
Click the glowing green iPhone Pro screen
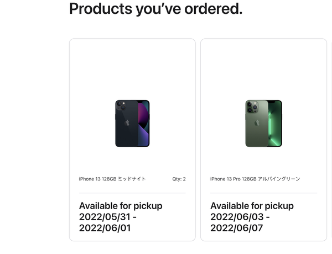tap(275, 123)
